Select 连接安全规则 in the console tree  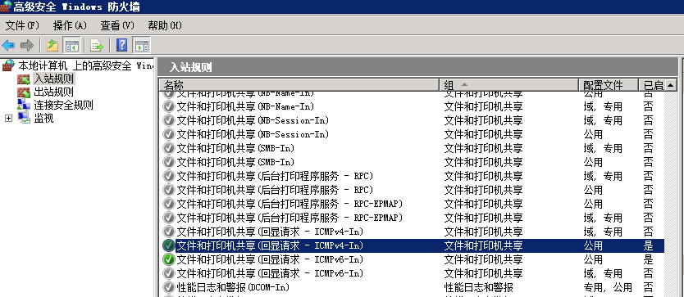(63, 105)
